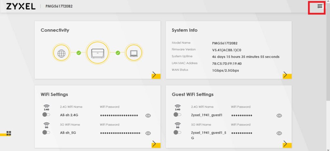330x151 pixels.
Task: Click the Ali-sh_5G WiFi name
Action: pos(68,133)
